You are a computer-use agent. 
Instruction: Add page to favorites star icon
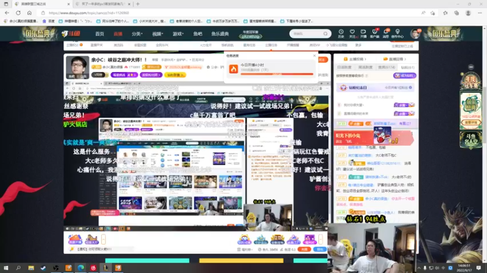433,13
